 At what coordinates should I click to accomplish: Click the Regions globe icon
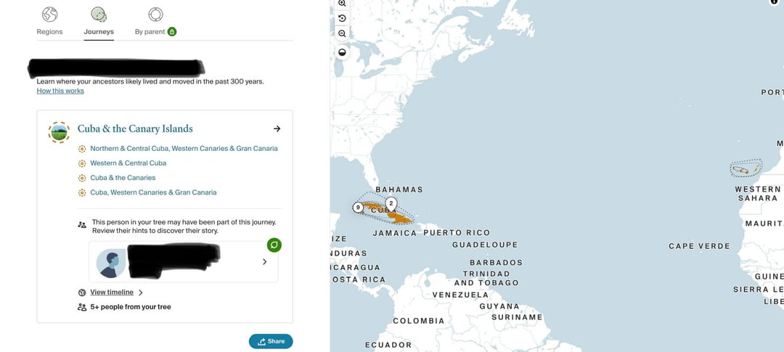click(49, 15)
